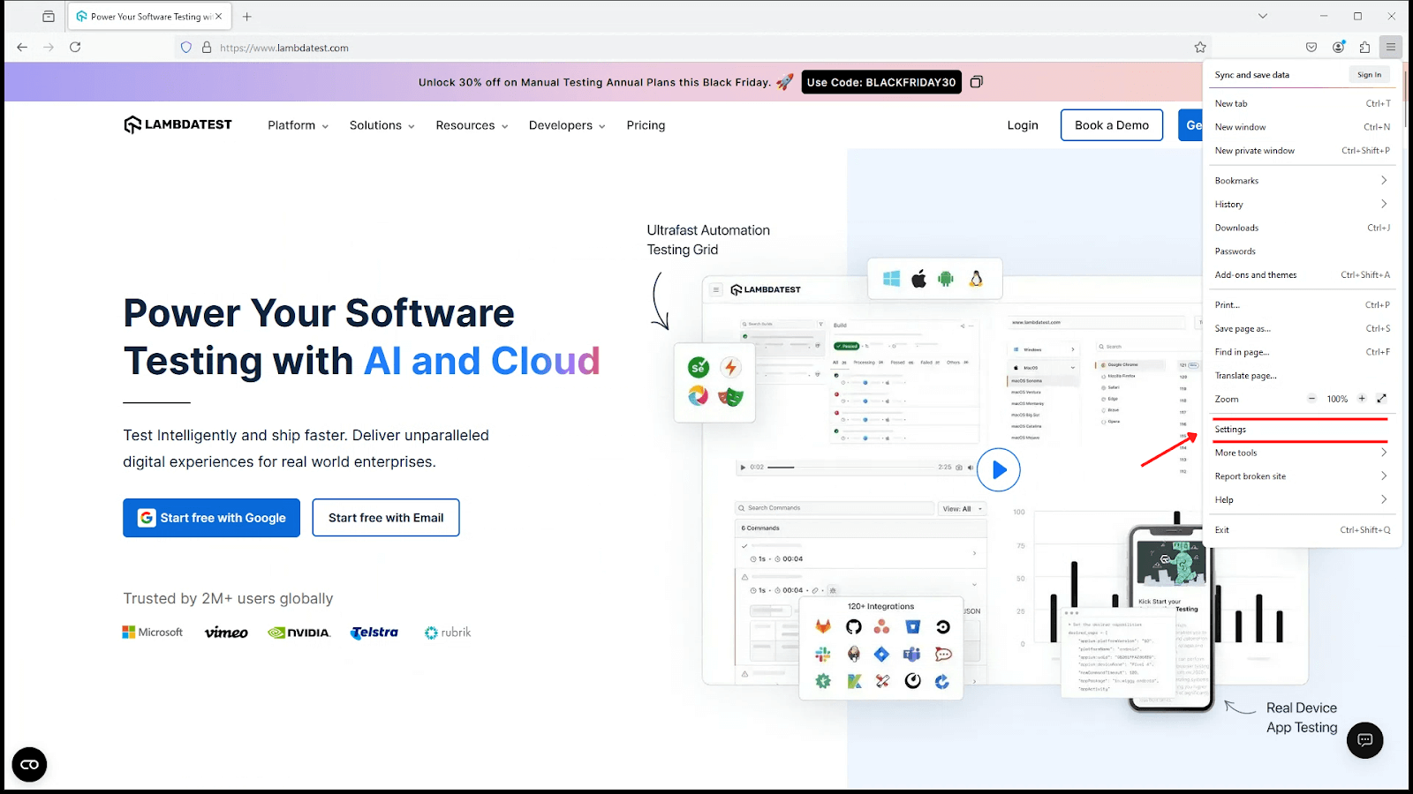1413x794 pixels.
Task: Click Sign In for sync
Action: [x=1369, y=75]
